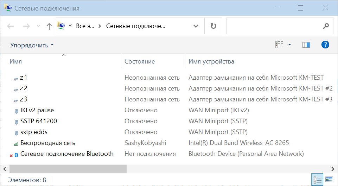Expand the breadcrumb chevron before Все э...
The image size is (338, 186).
tap(70, 26)
